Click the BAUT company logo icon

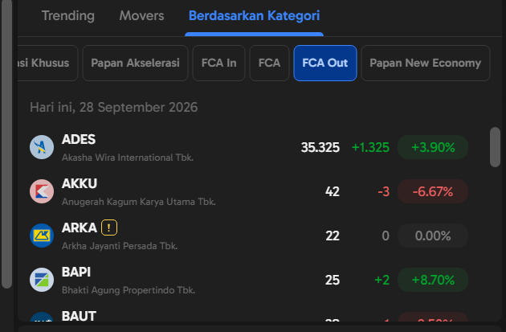(42, 318)
